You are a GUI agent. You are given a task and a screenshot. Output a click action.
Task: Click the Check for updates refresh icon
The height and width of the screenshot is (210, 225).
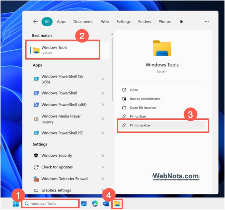(36, 167)
